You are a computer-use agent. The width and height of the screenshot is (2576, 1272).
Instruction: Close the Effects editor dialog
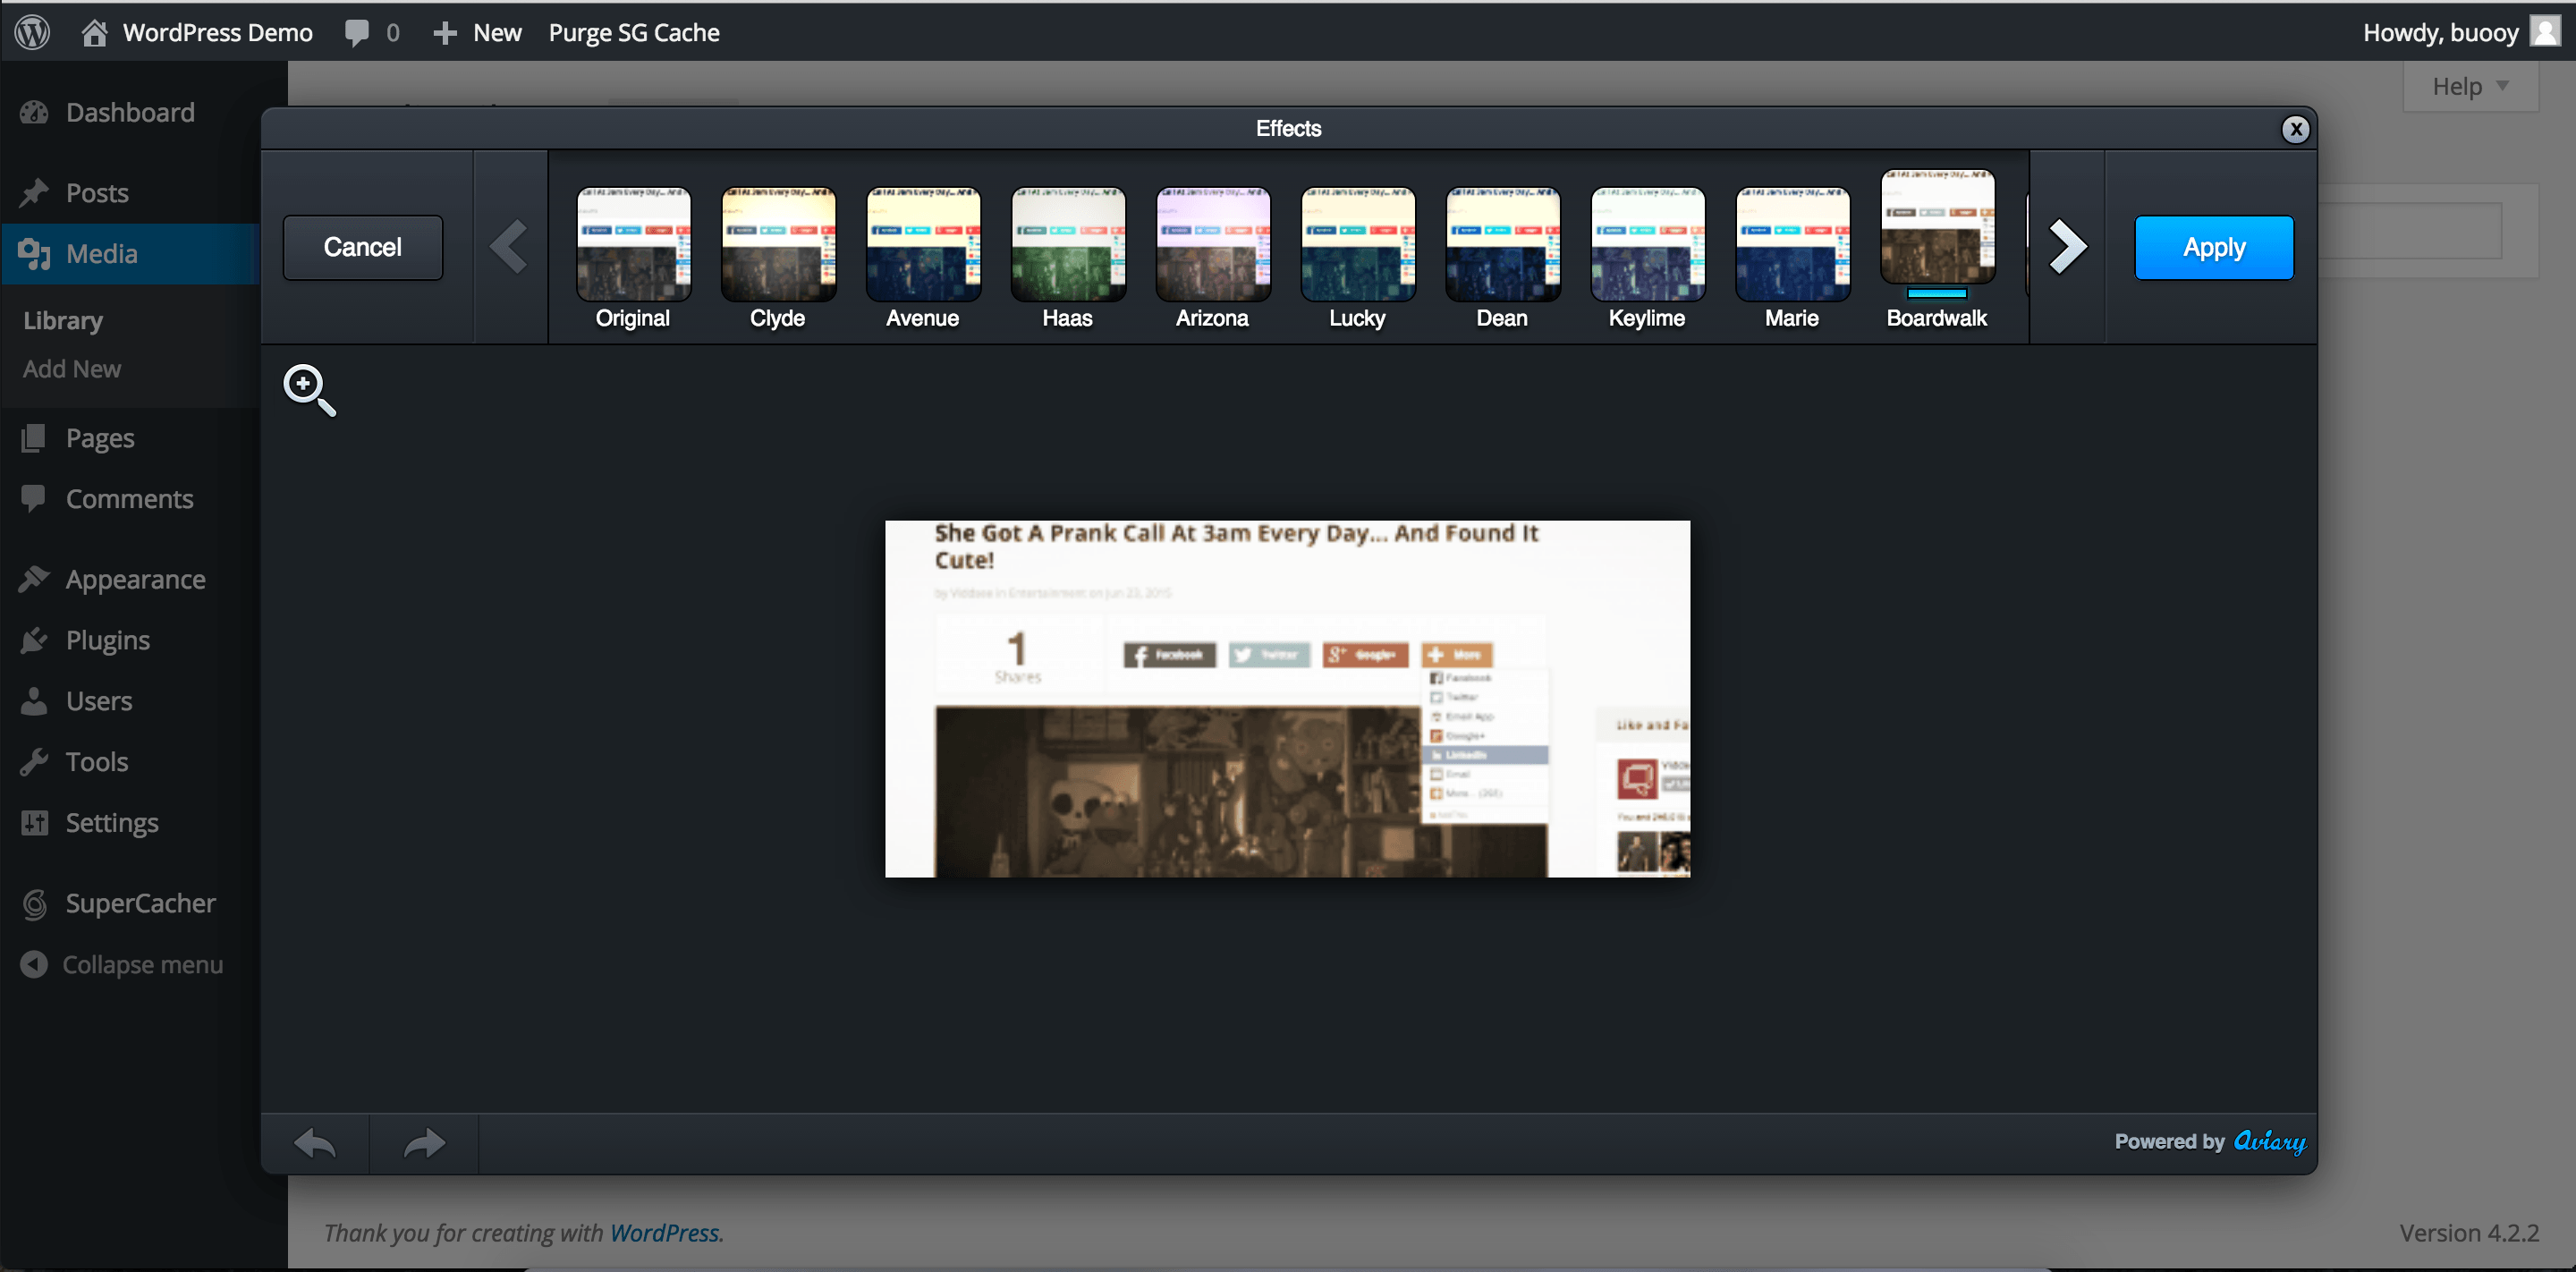[2295, 129]
